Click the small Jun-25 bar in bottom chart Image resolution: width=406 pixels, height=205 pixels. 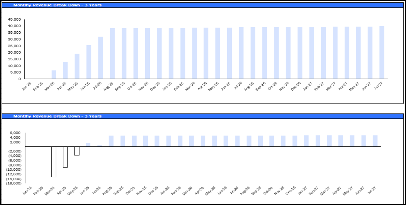coord(88,145)
